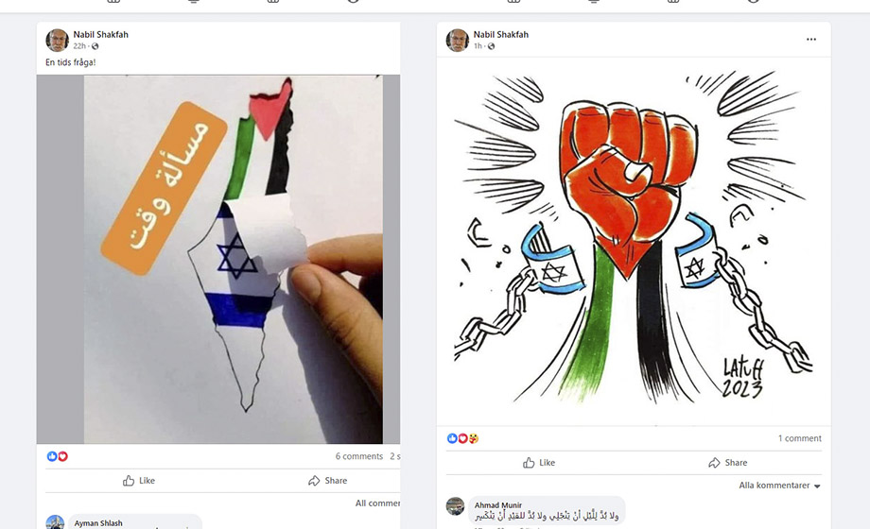
Task: Open All comments filter on left post
Action: tap(377, 503)
